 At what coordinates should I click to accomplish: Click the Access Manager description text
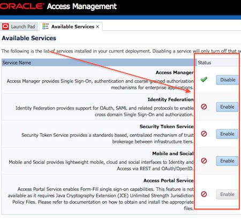pos(100,84)
